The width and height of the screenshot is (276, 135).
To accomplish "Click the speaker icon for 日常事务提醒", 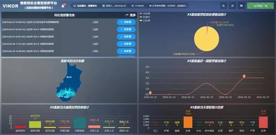I will tap(150, 6).
